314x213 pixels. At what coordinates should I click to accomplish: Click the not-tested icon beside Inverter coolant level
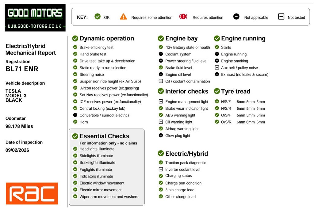click(x=161, y=169)
